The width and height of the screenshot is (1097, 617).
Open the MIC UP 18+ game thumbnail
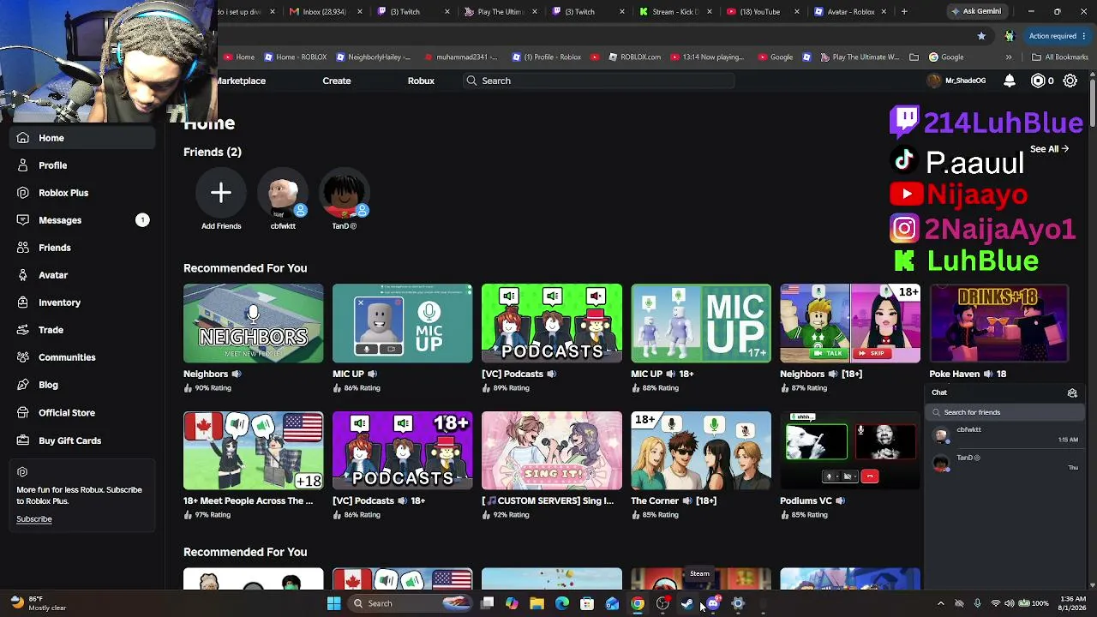click(701, 323)
